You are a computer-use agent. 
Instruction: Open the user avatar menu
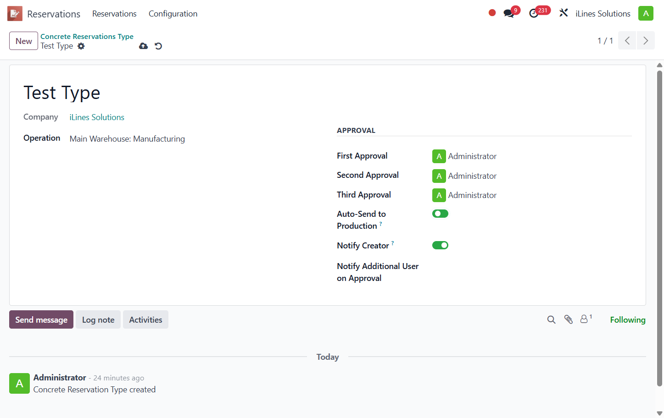pyautogui.click(x=646, y=13)
